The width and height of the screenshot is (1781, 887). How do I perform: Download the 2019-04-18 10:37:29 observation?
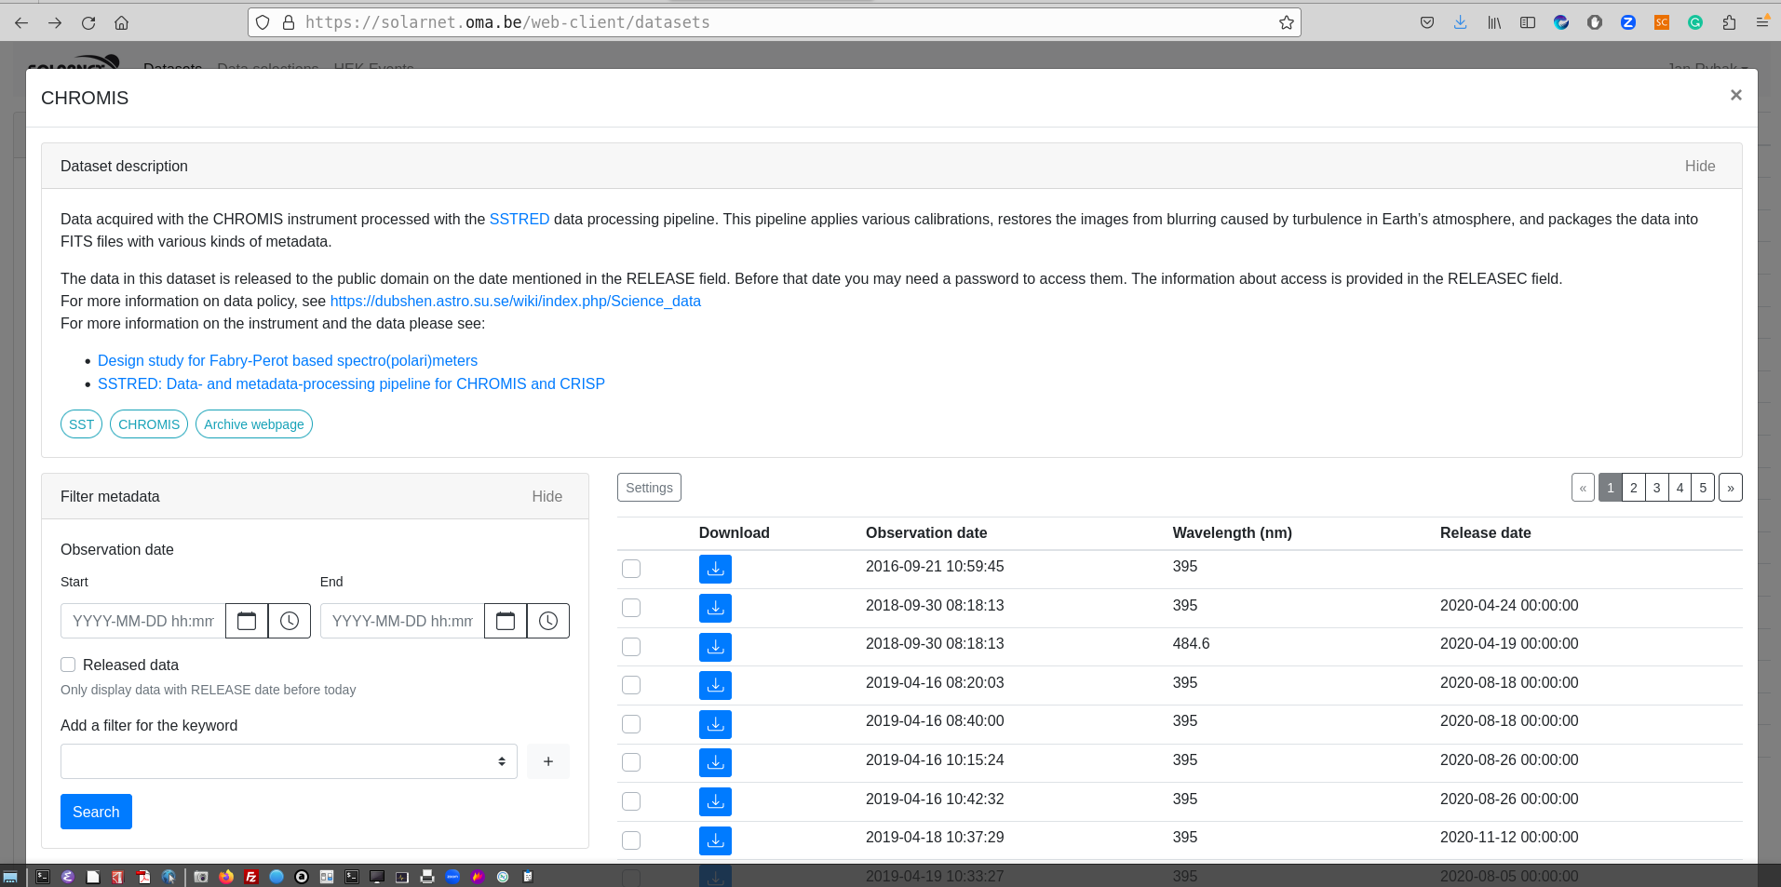[x=715, y=840]
